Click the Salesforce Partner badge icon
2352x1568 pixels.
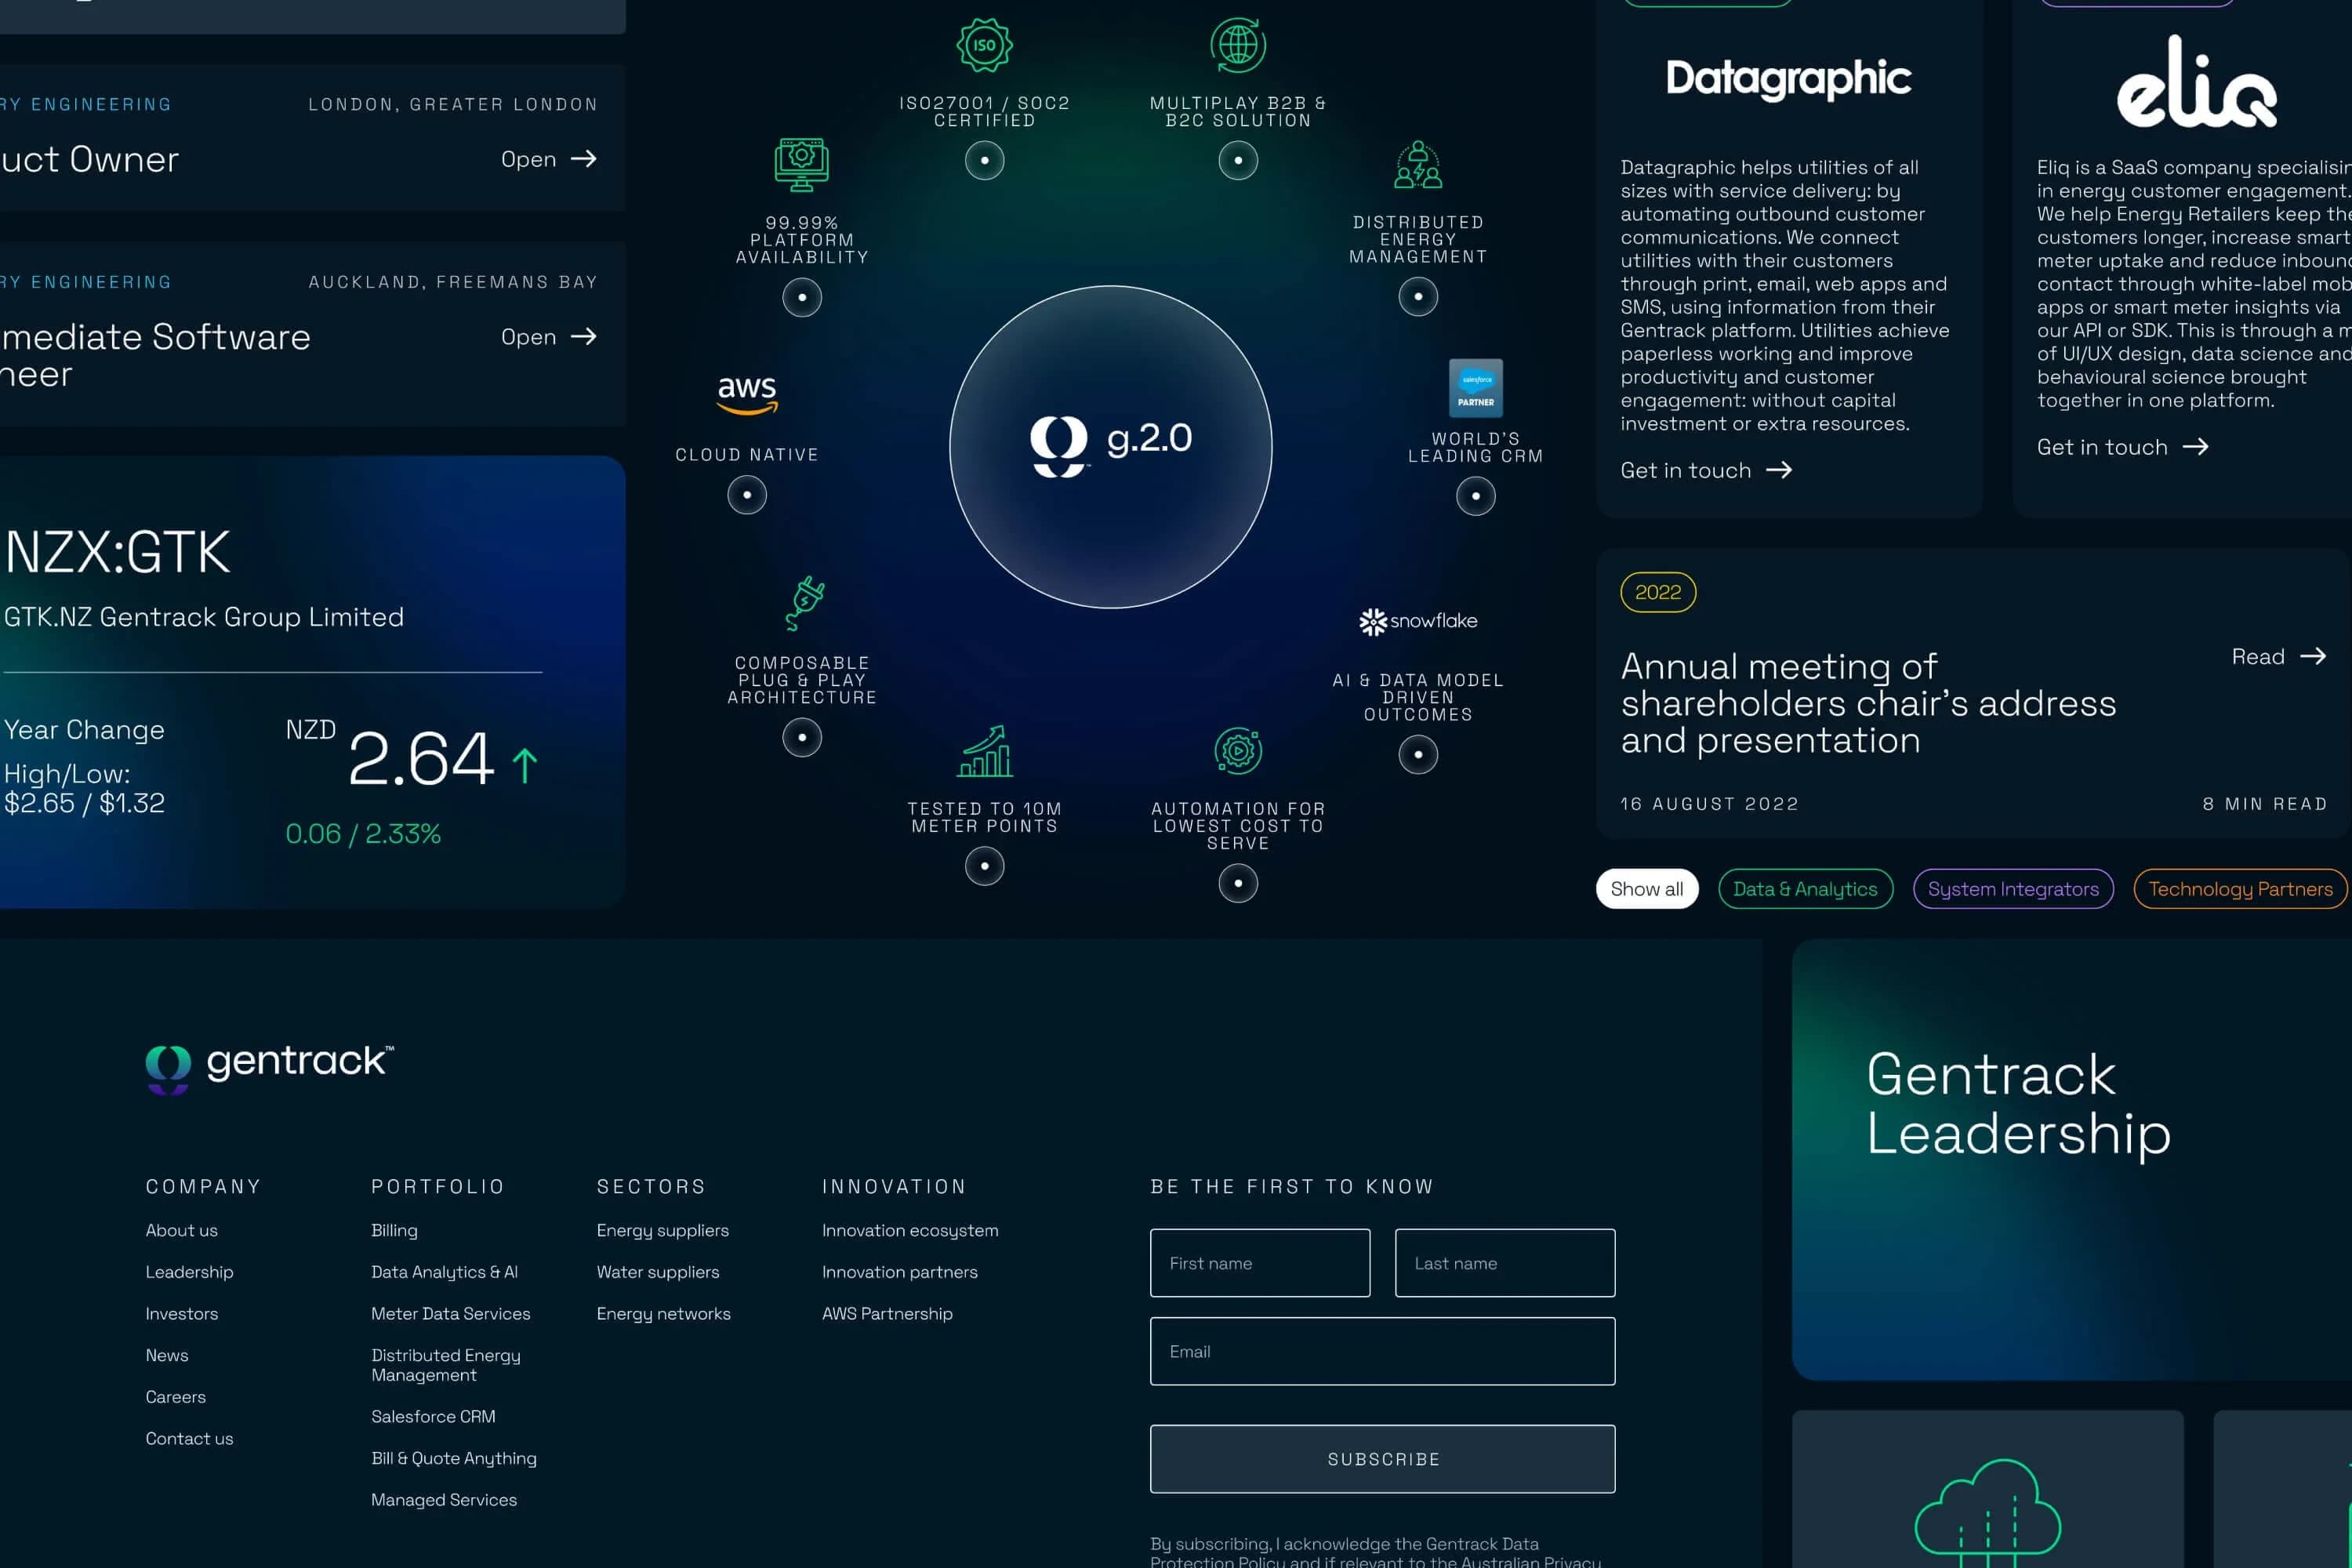pyautogui.click(x=1476, y=388)
